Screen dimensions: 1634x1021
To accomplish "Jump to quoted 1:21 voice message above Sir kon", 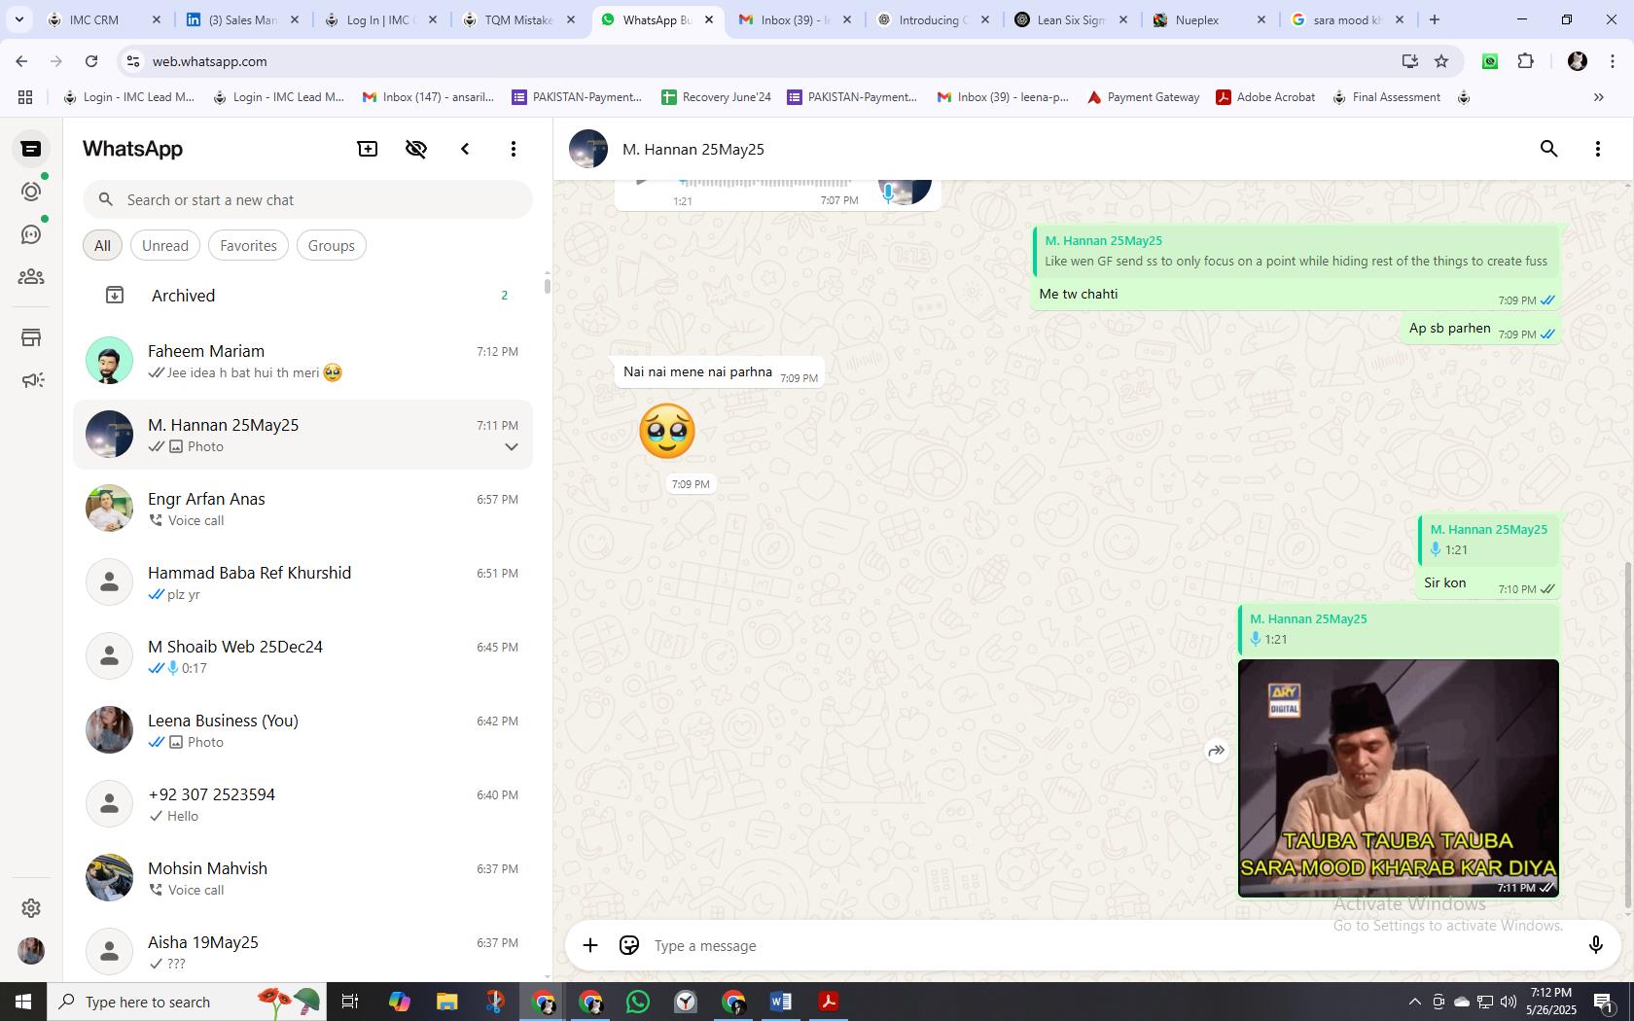I will tap(1488, 540).
